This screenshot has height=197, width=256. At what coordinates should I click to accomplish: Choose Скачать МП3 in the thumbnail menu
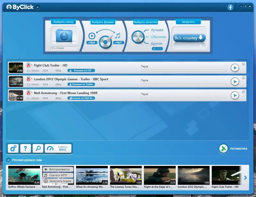[x=58, y=175]
